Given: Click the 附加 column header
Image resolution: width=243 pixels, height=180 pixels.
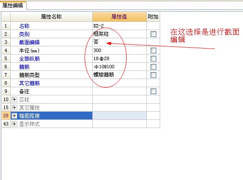Looking at the screenshot, I should click(153, 17).
